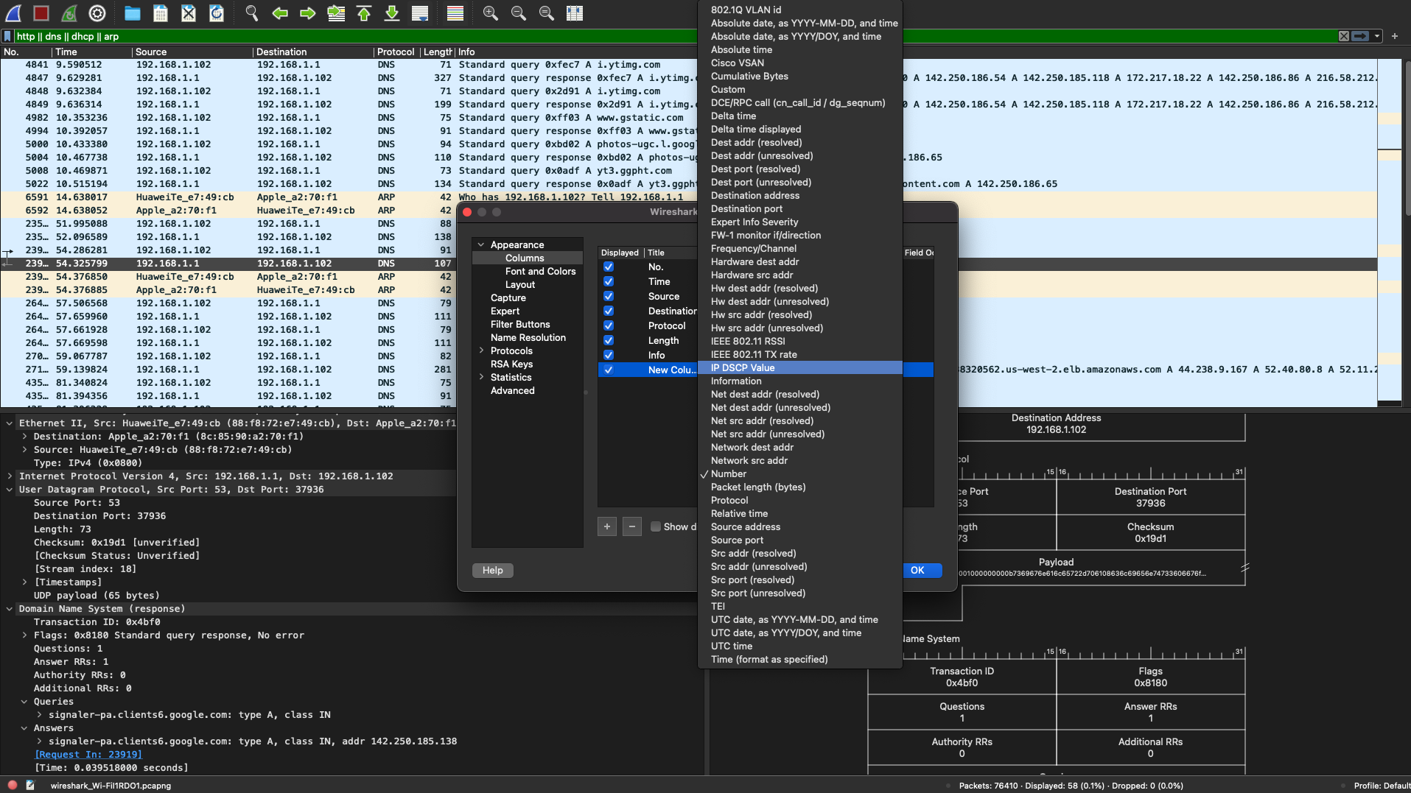This screenshot has width=1411, height=793.
Task: Toggle auto-scroll during live capture icon
Action: tap(420, 13)
